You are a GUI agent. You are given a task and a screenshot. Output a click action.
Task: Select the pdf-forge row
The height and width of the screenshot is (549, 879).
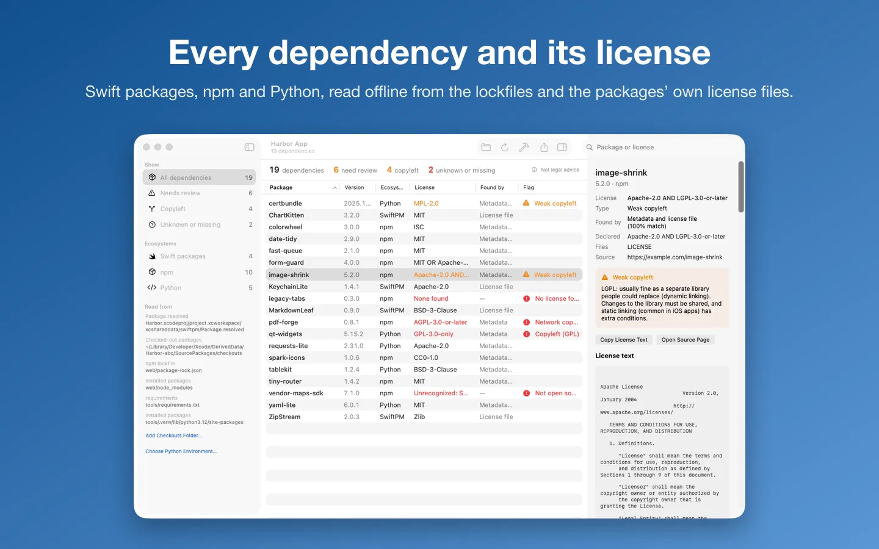424,322
